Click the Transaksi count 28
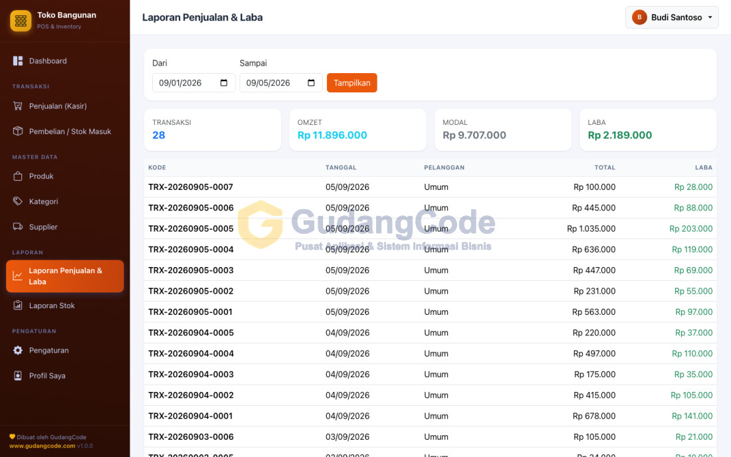 coord(159,135)
